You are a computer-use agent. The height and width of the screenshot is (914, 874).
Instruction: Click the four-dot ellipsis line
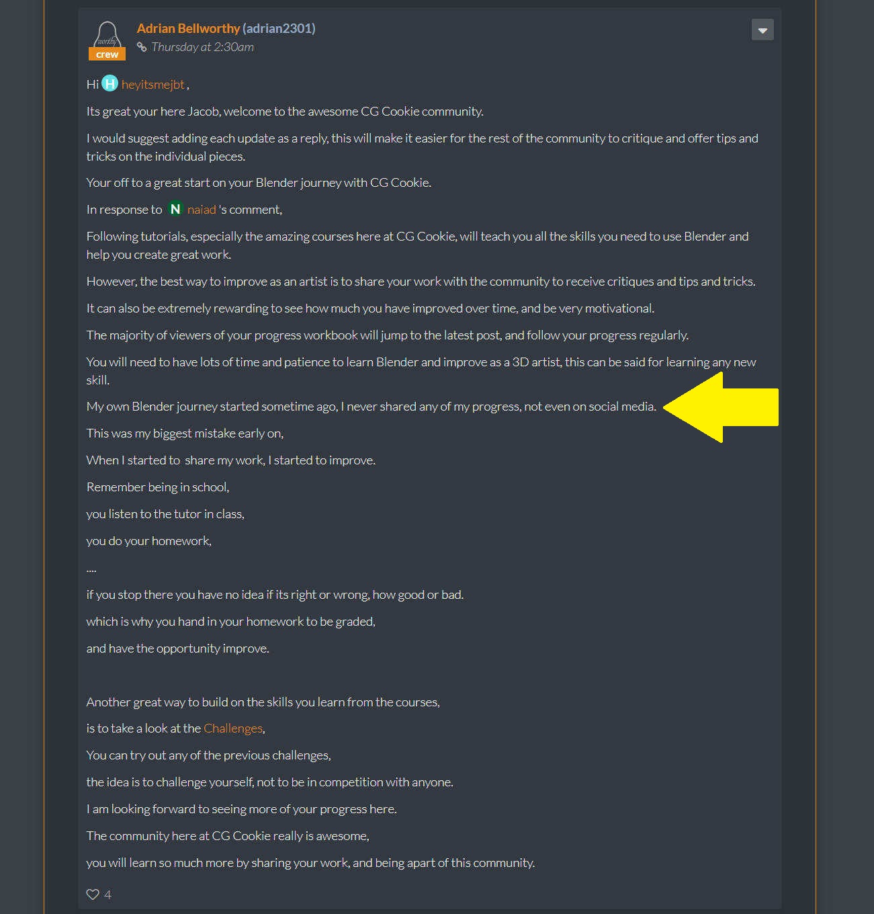click(91, 569)
